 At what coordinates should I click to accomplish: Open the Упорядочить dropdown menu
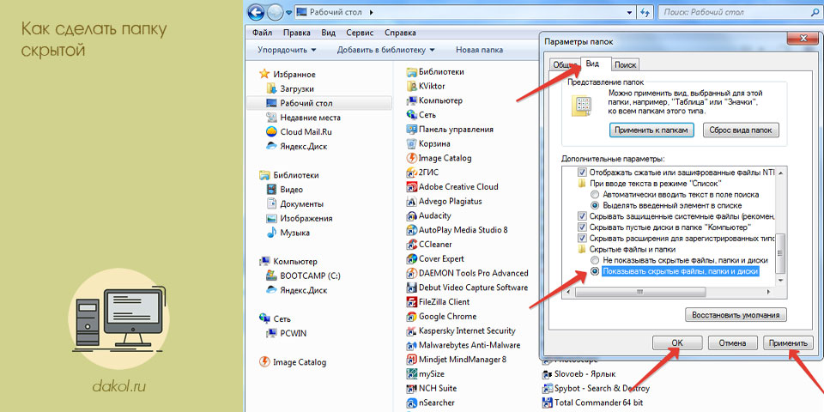coord(287,50)
